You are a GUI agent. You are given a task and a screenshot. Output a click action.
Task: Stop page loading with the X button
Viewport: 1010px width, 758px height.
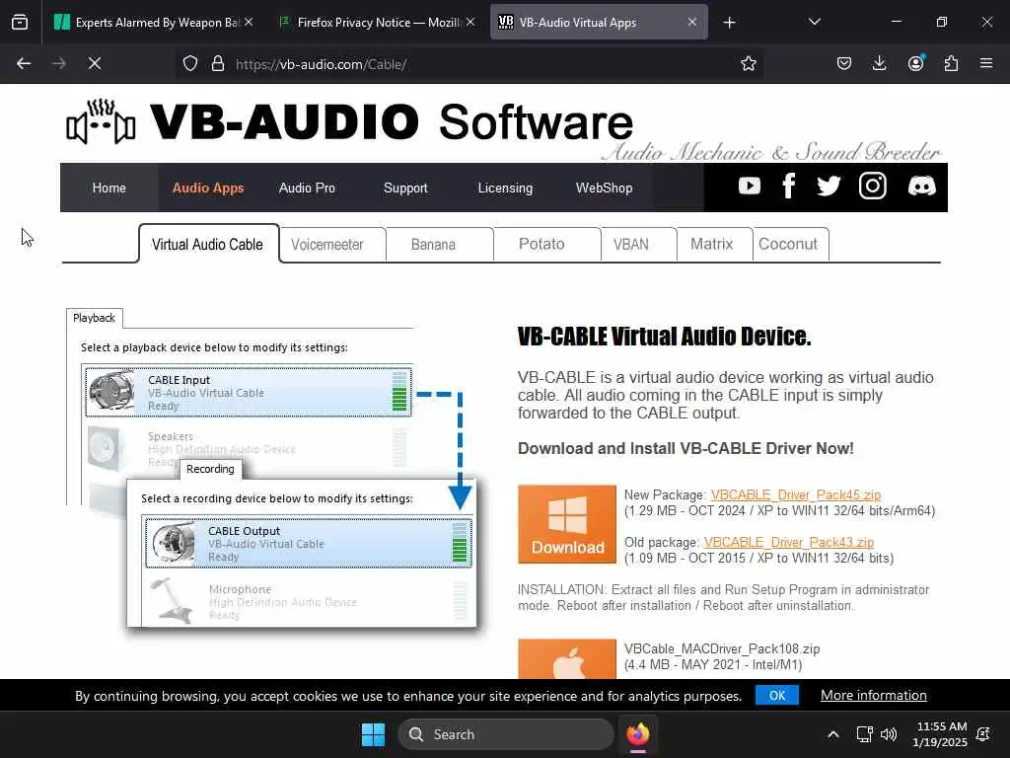pyautogui.click(x=94, y=64)
